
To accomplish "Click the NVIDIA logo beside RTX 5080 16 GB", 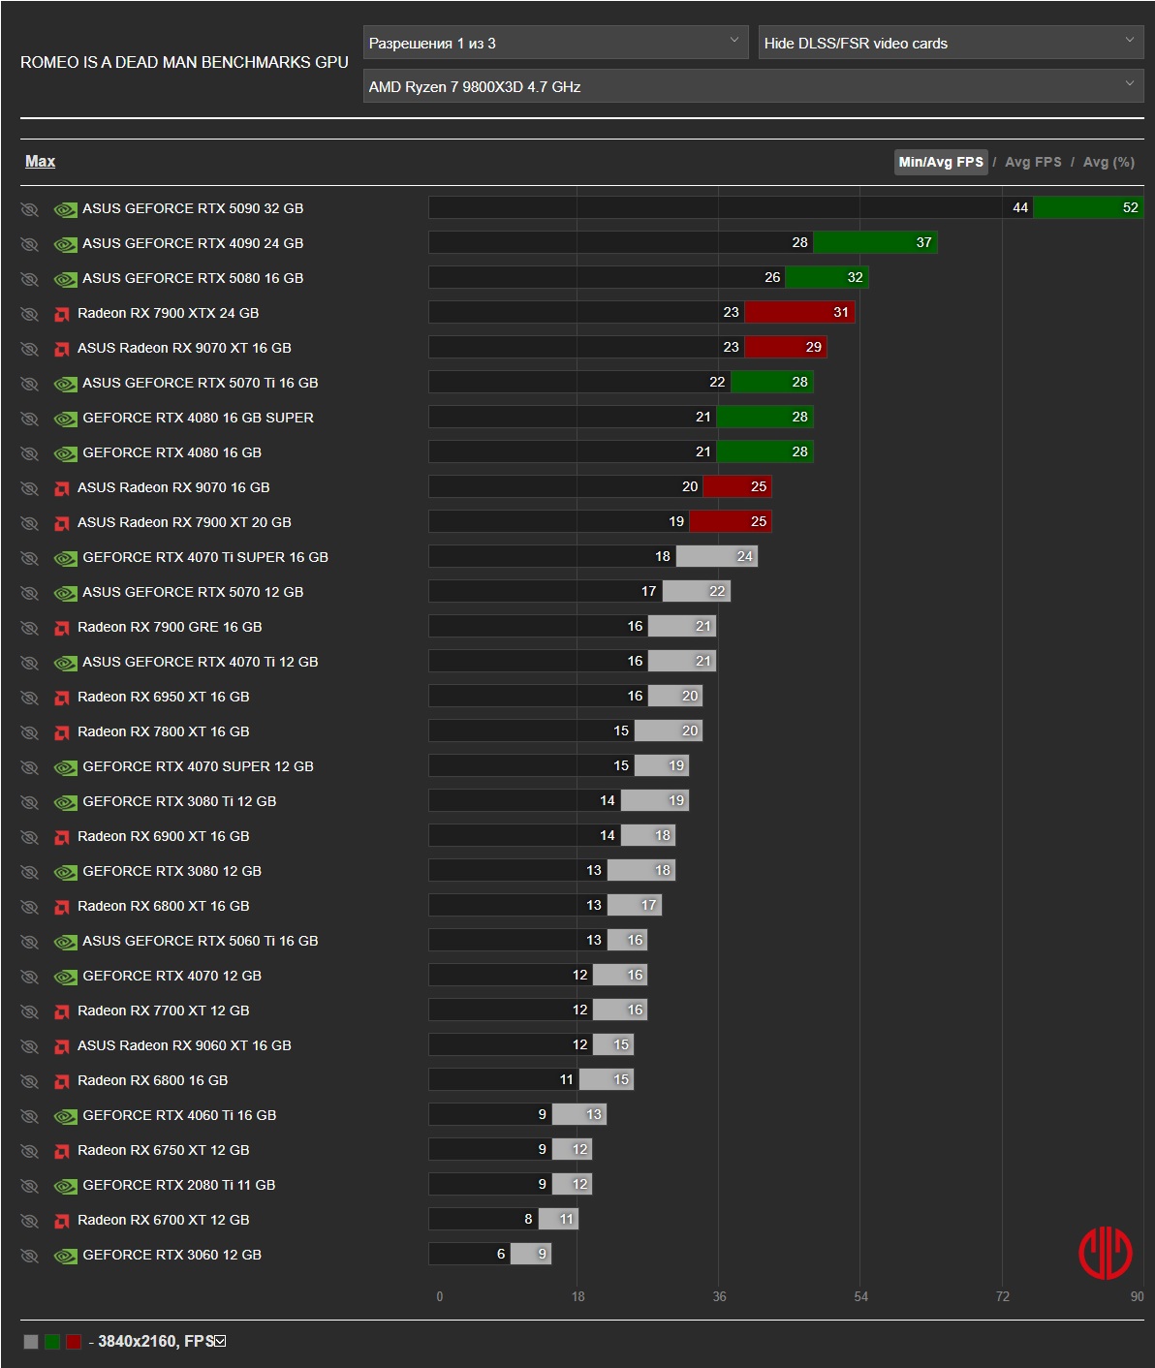I will click(65, 279).
